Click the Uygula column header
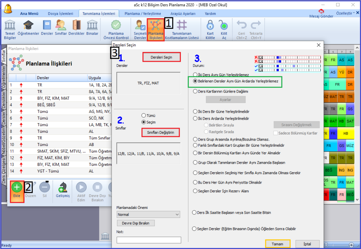 100,78
